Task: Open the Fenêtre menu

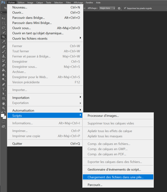Action: (89, 2)
